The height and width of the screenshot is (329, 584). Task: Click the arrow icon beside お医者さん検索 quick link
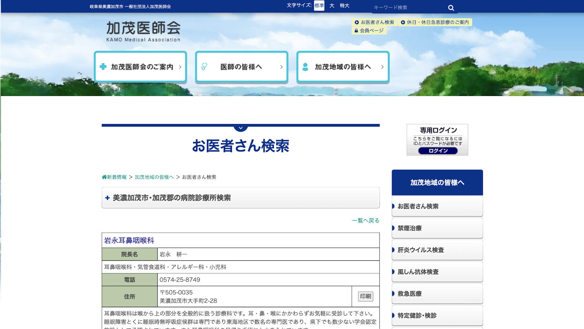[356, 22]
